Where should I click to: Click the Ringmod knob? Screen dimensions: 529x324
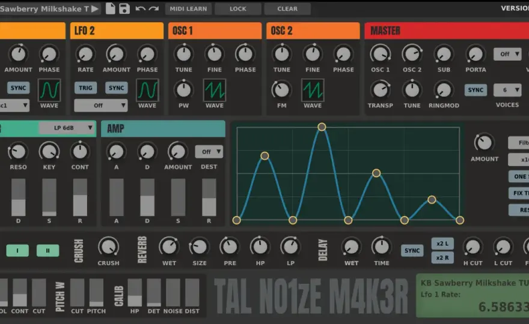(444, 90)
